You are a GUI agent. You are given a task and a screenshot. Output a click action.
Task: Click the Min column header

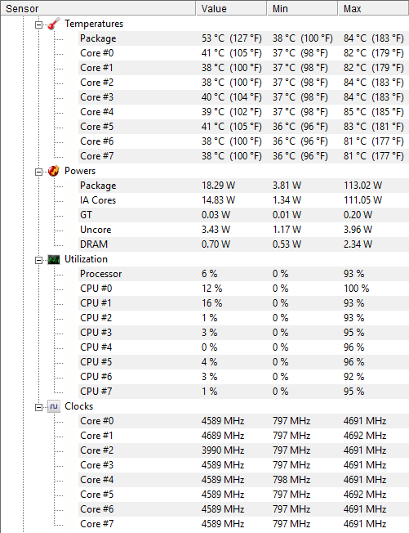tap(302, 8)
